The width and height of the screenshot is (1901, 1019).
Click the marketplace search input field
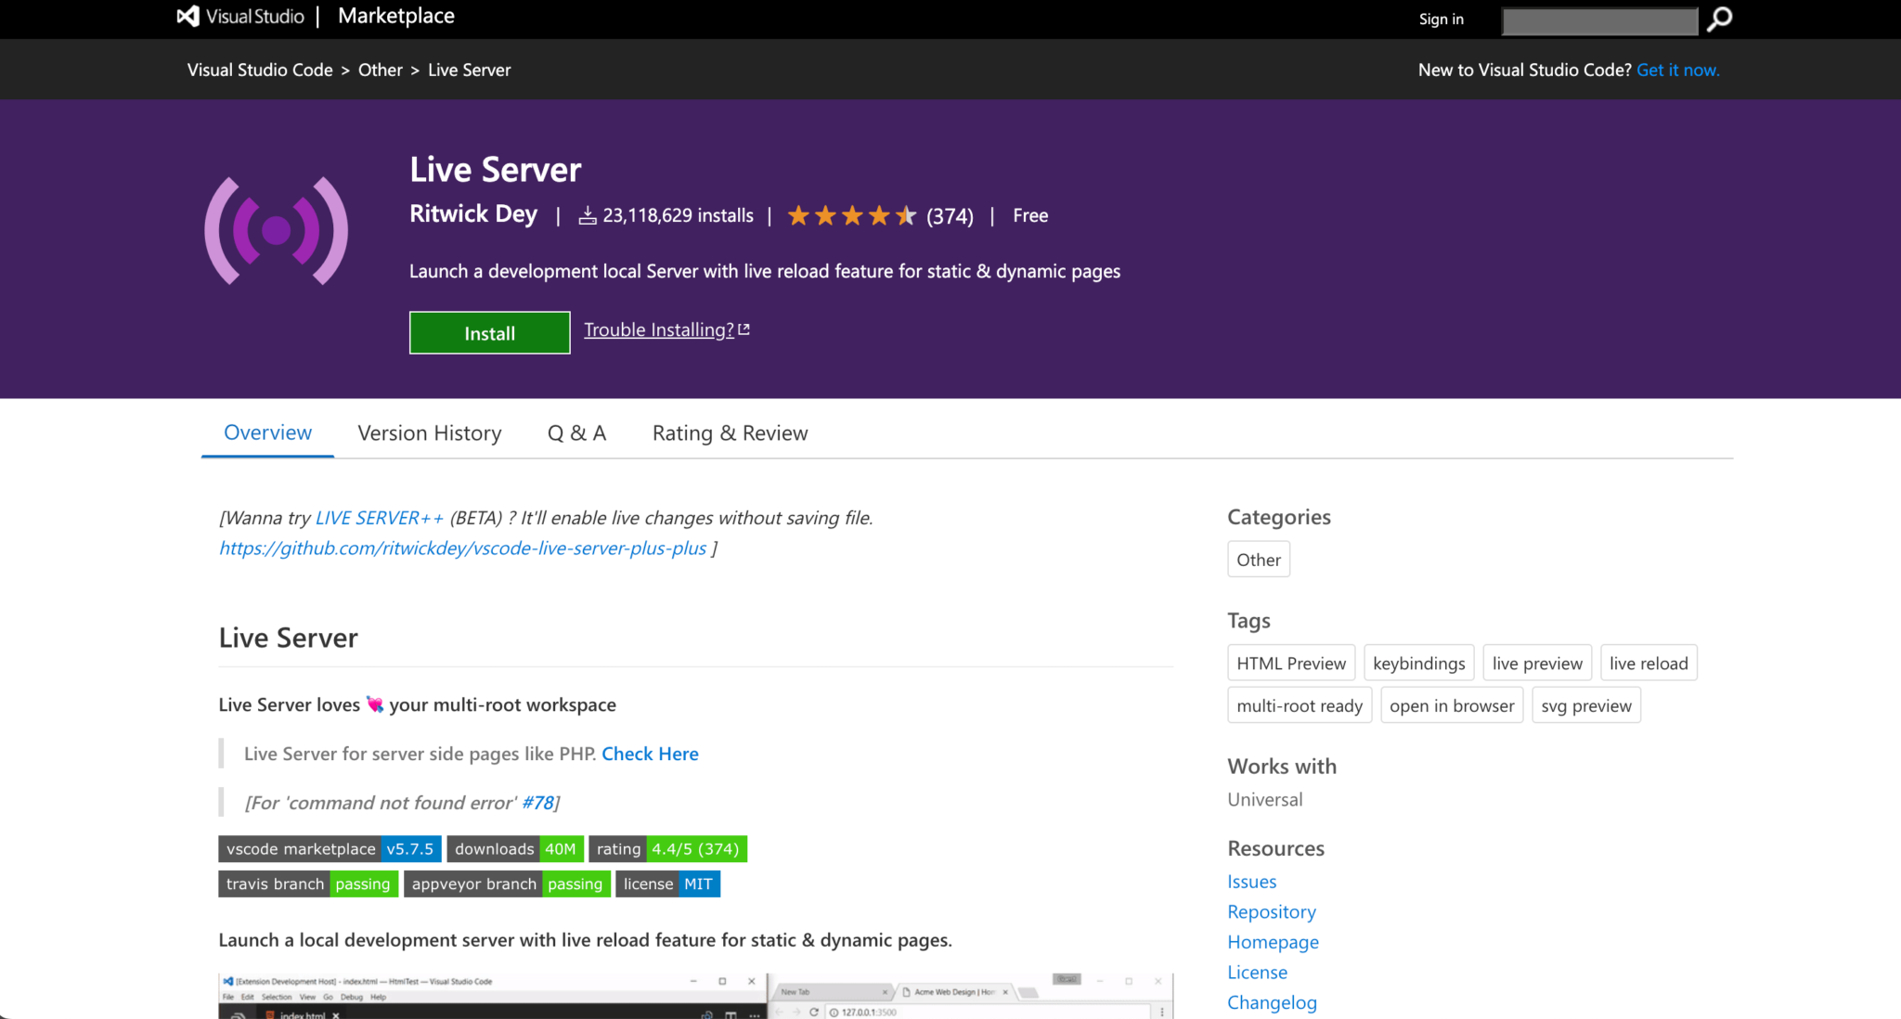1598,19
